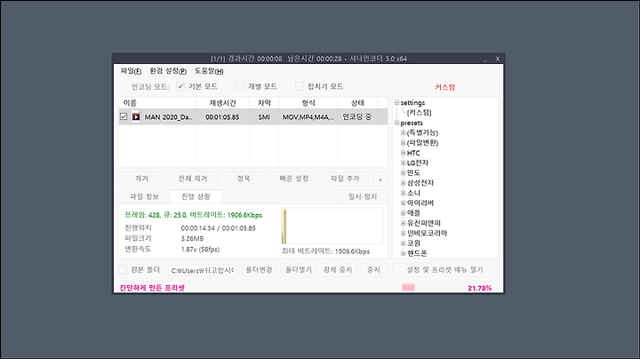Screen dimensions: 640x359
Task: Expand the 애플 preset group
Action: tap(403, 213)
